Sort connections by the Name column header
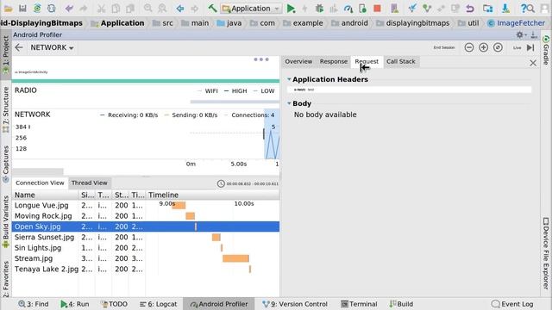552x310 pixels. coord(45,195)
